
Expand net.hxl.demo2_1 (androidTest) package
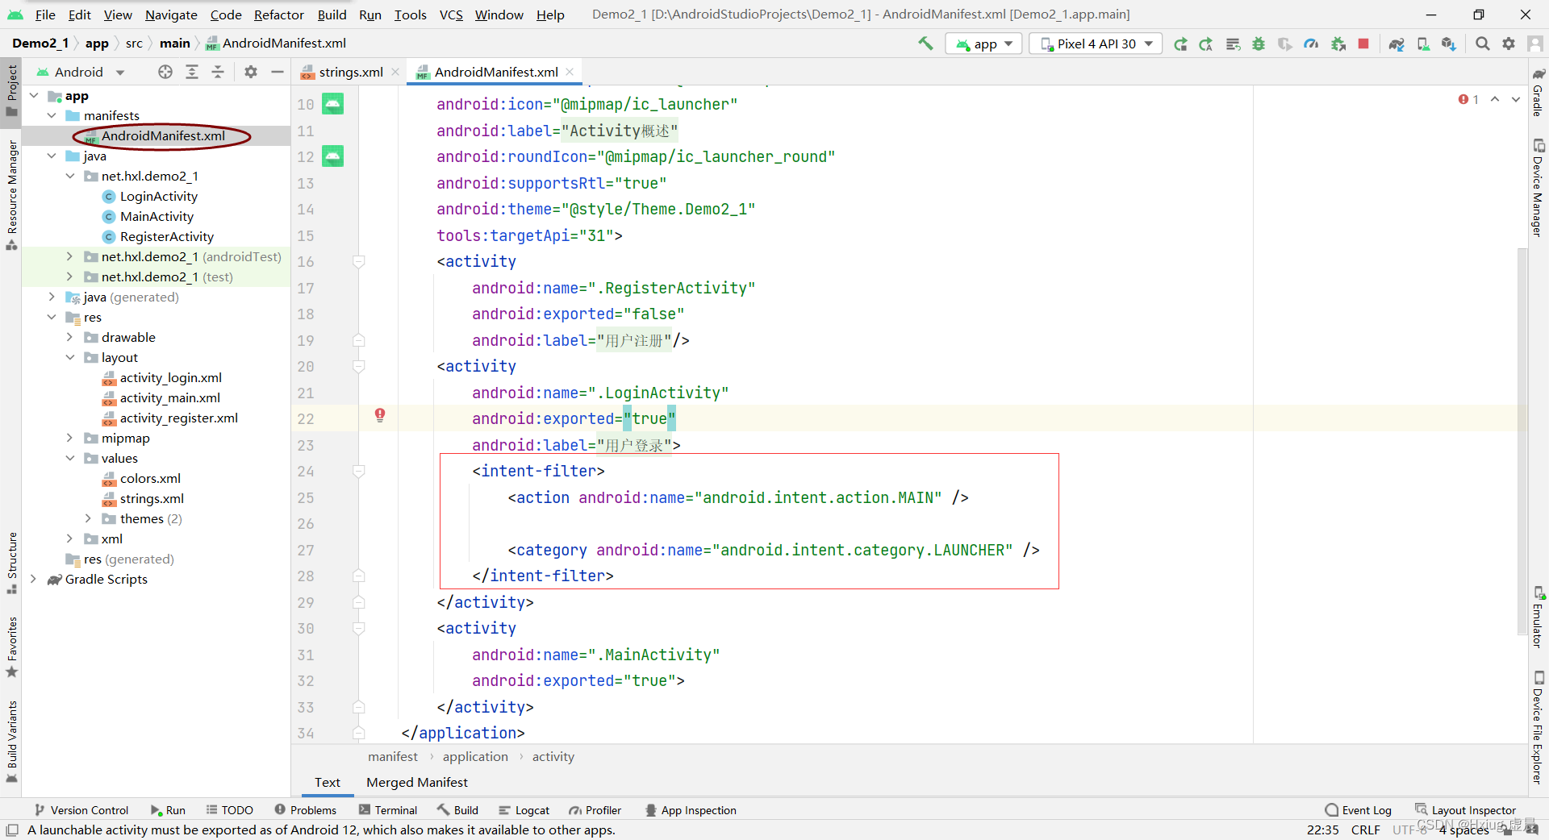[x=70, y=256]
